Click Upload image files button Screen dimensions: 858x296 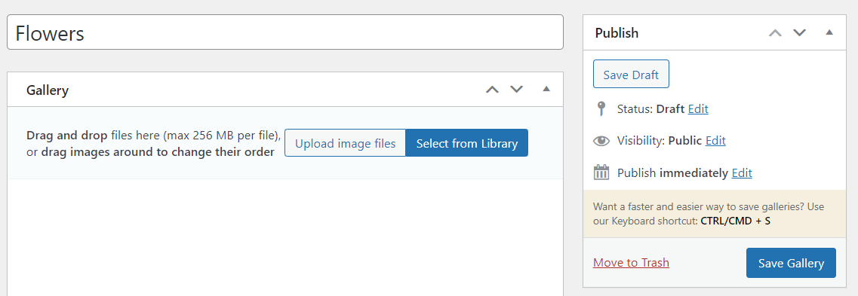pyautogui.click(x=346, y=143)
